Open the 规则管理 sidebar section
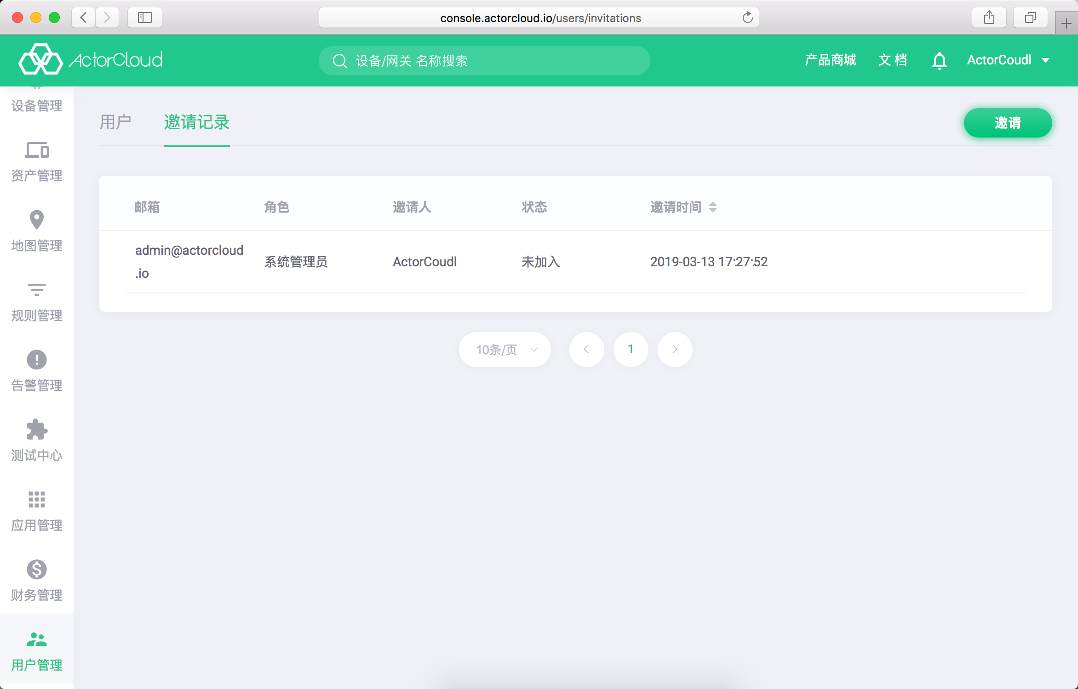The image size is (1078, 689). point(37,302)
